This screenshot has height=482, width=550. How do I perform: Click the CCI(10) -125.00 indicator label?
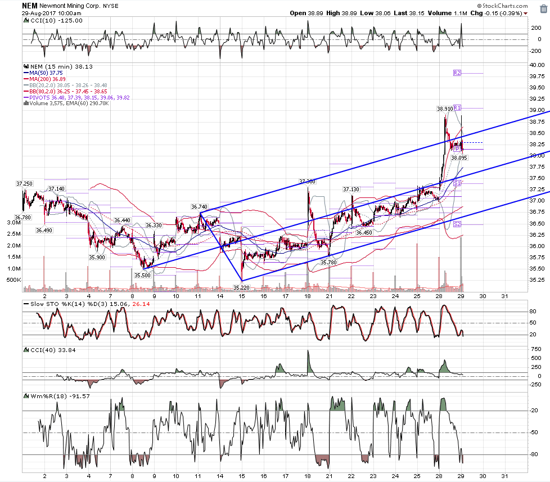[56, 20]
